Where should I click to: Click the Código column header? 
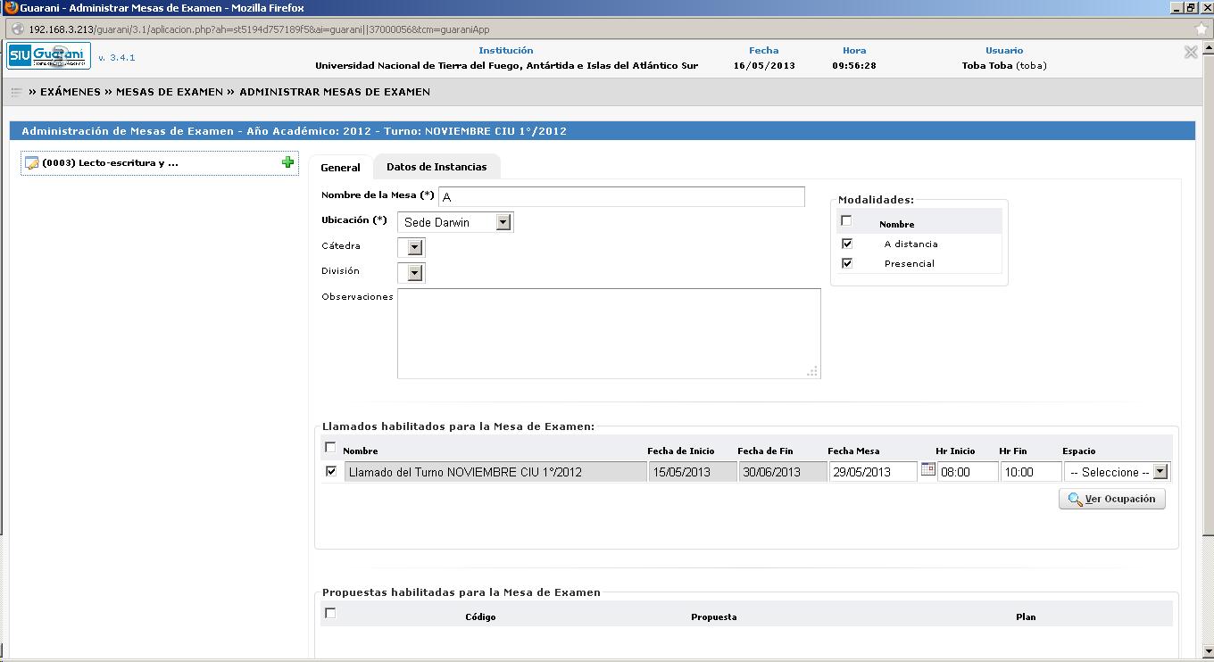pyautogui.click(x=480, y=616)
